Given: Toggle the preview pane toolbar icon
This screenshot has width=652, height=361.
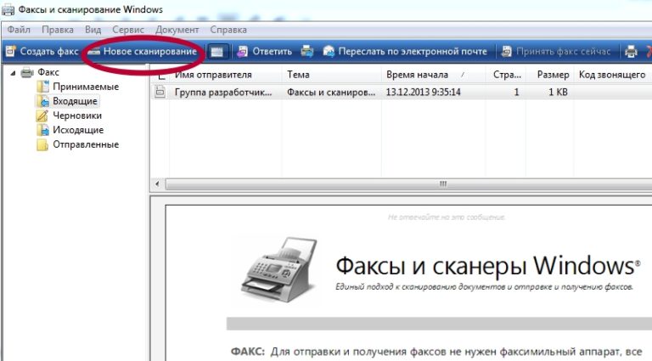Looking at the screenshot, I should point(217,52).
